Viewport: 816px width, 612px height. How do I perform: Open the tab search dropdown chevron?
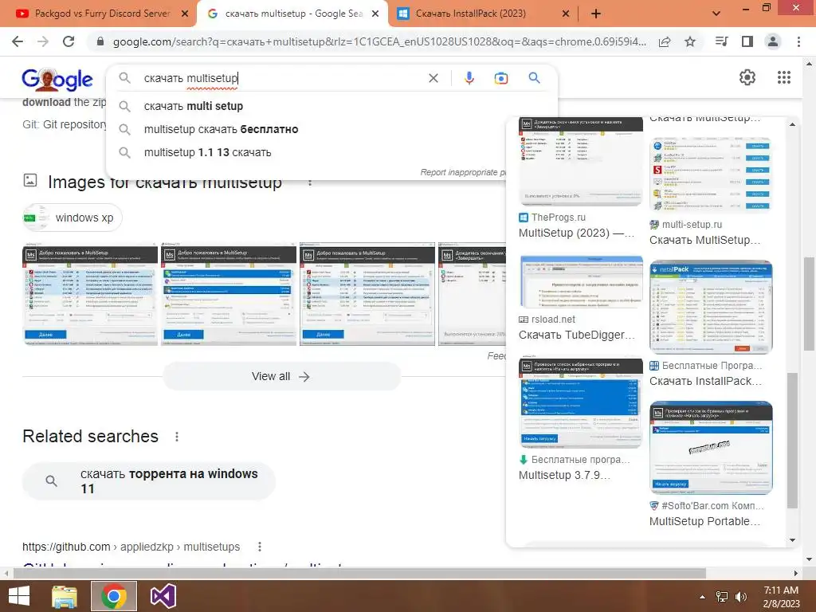716,14
